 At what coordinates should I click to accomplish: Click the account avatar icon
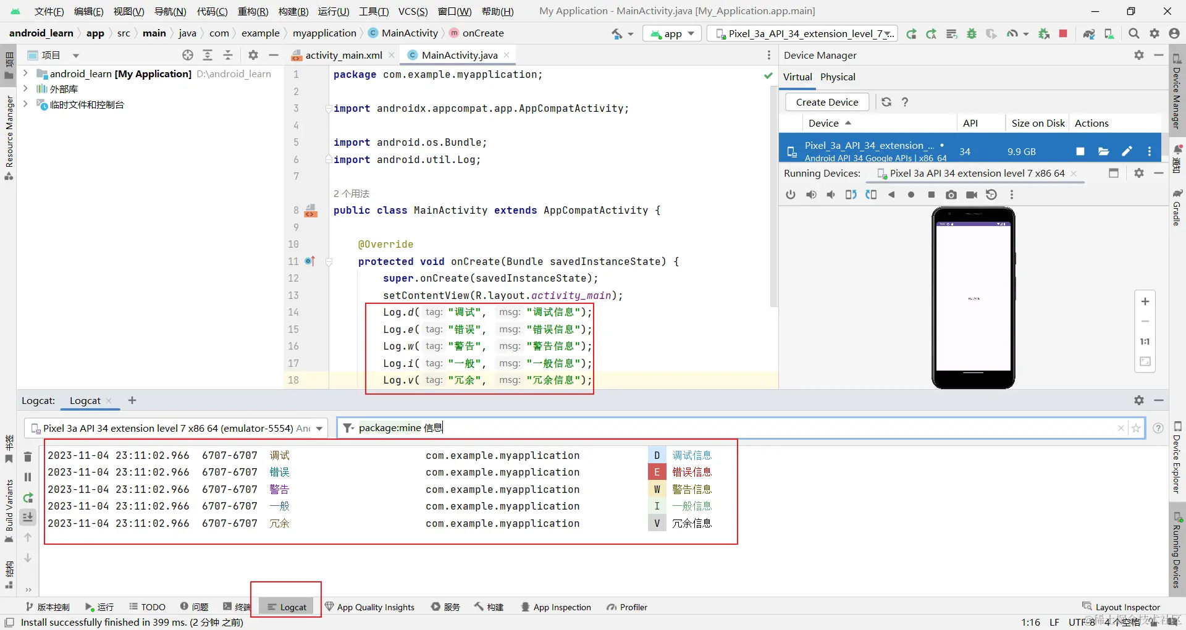click(1174, 33)
